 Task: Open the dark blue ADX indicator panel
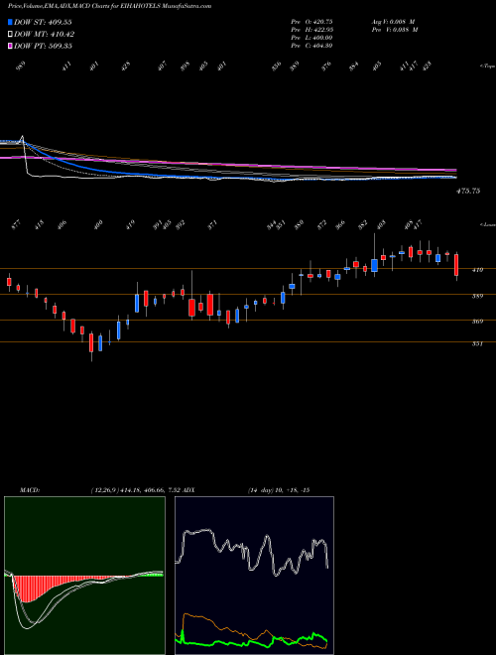pyautogui.click(x=254, y=576)
